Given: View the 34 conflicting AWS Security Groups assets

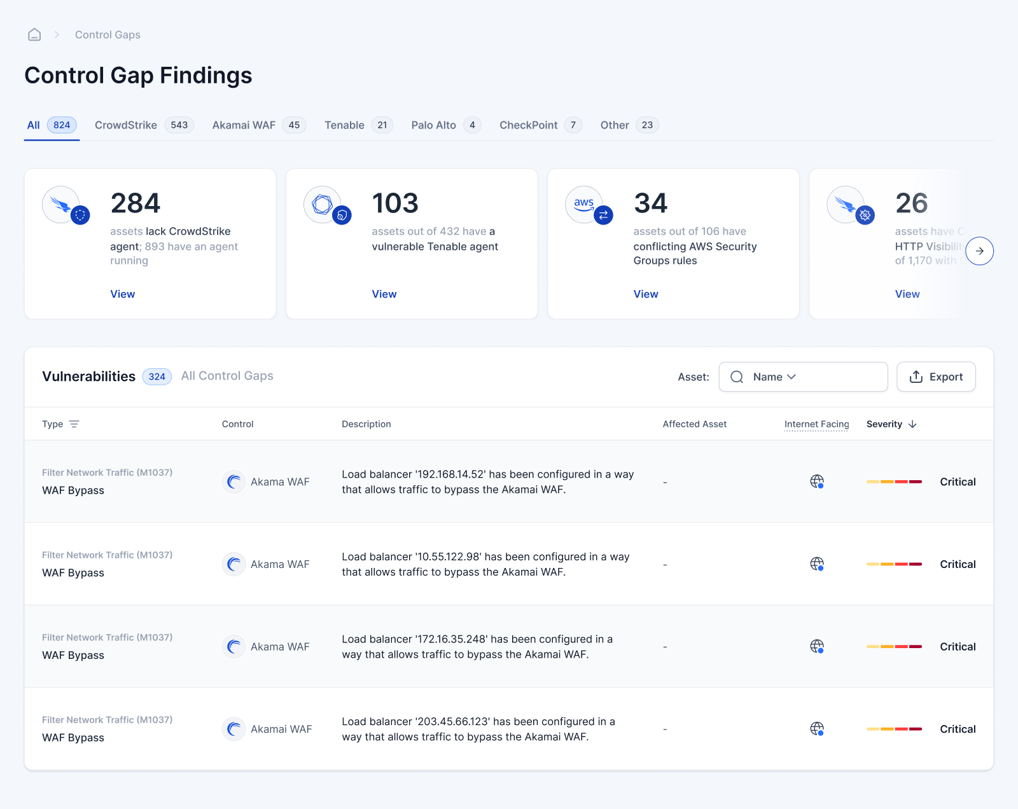Looking at the screenshot, I should coord(646,294).
